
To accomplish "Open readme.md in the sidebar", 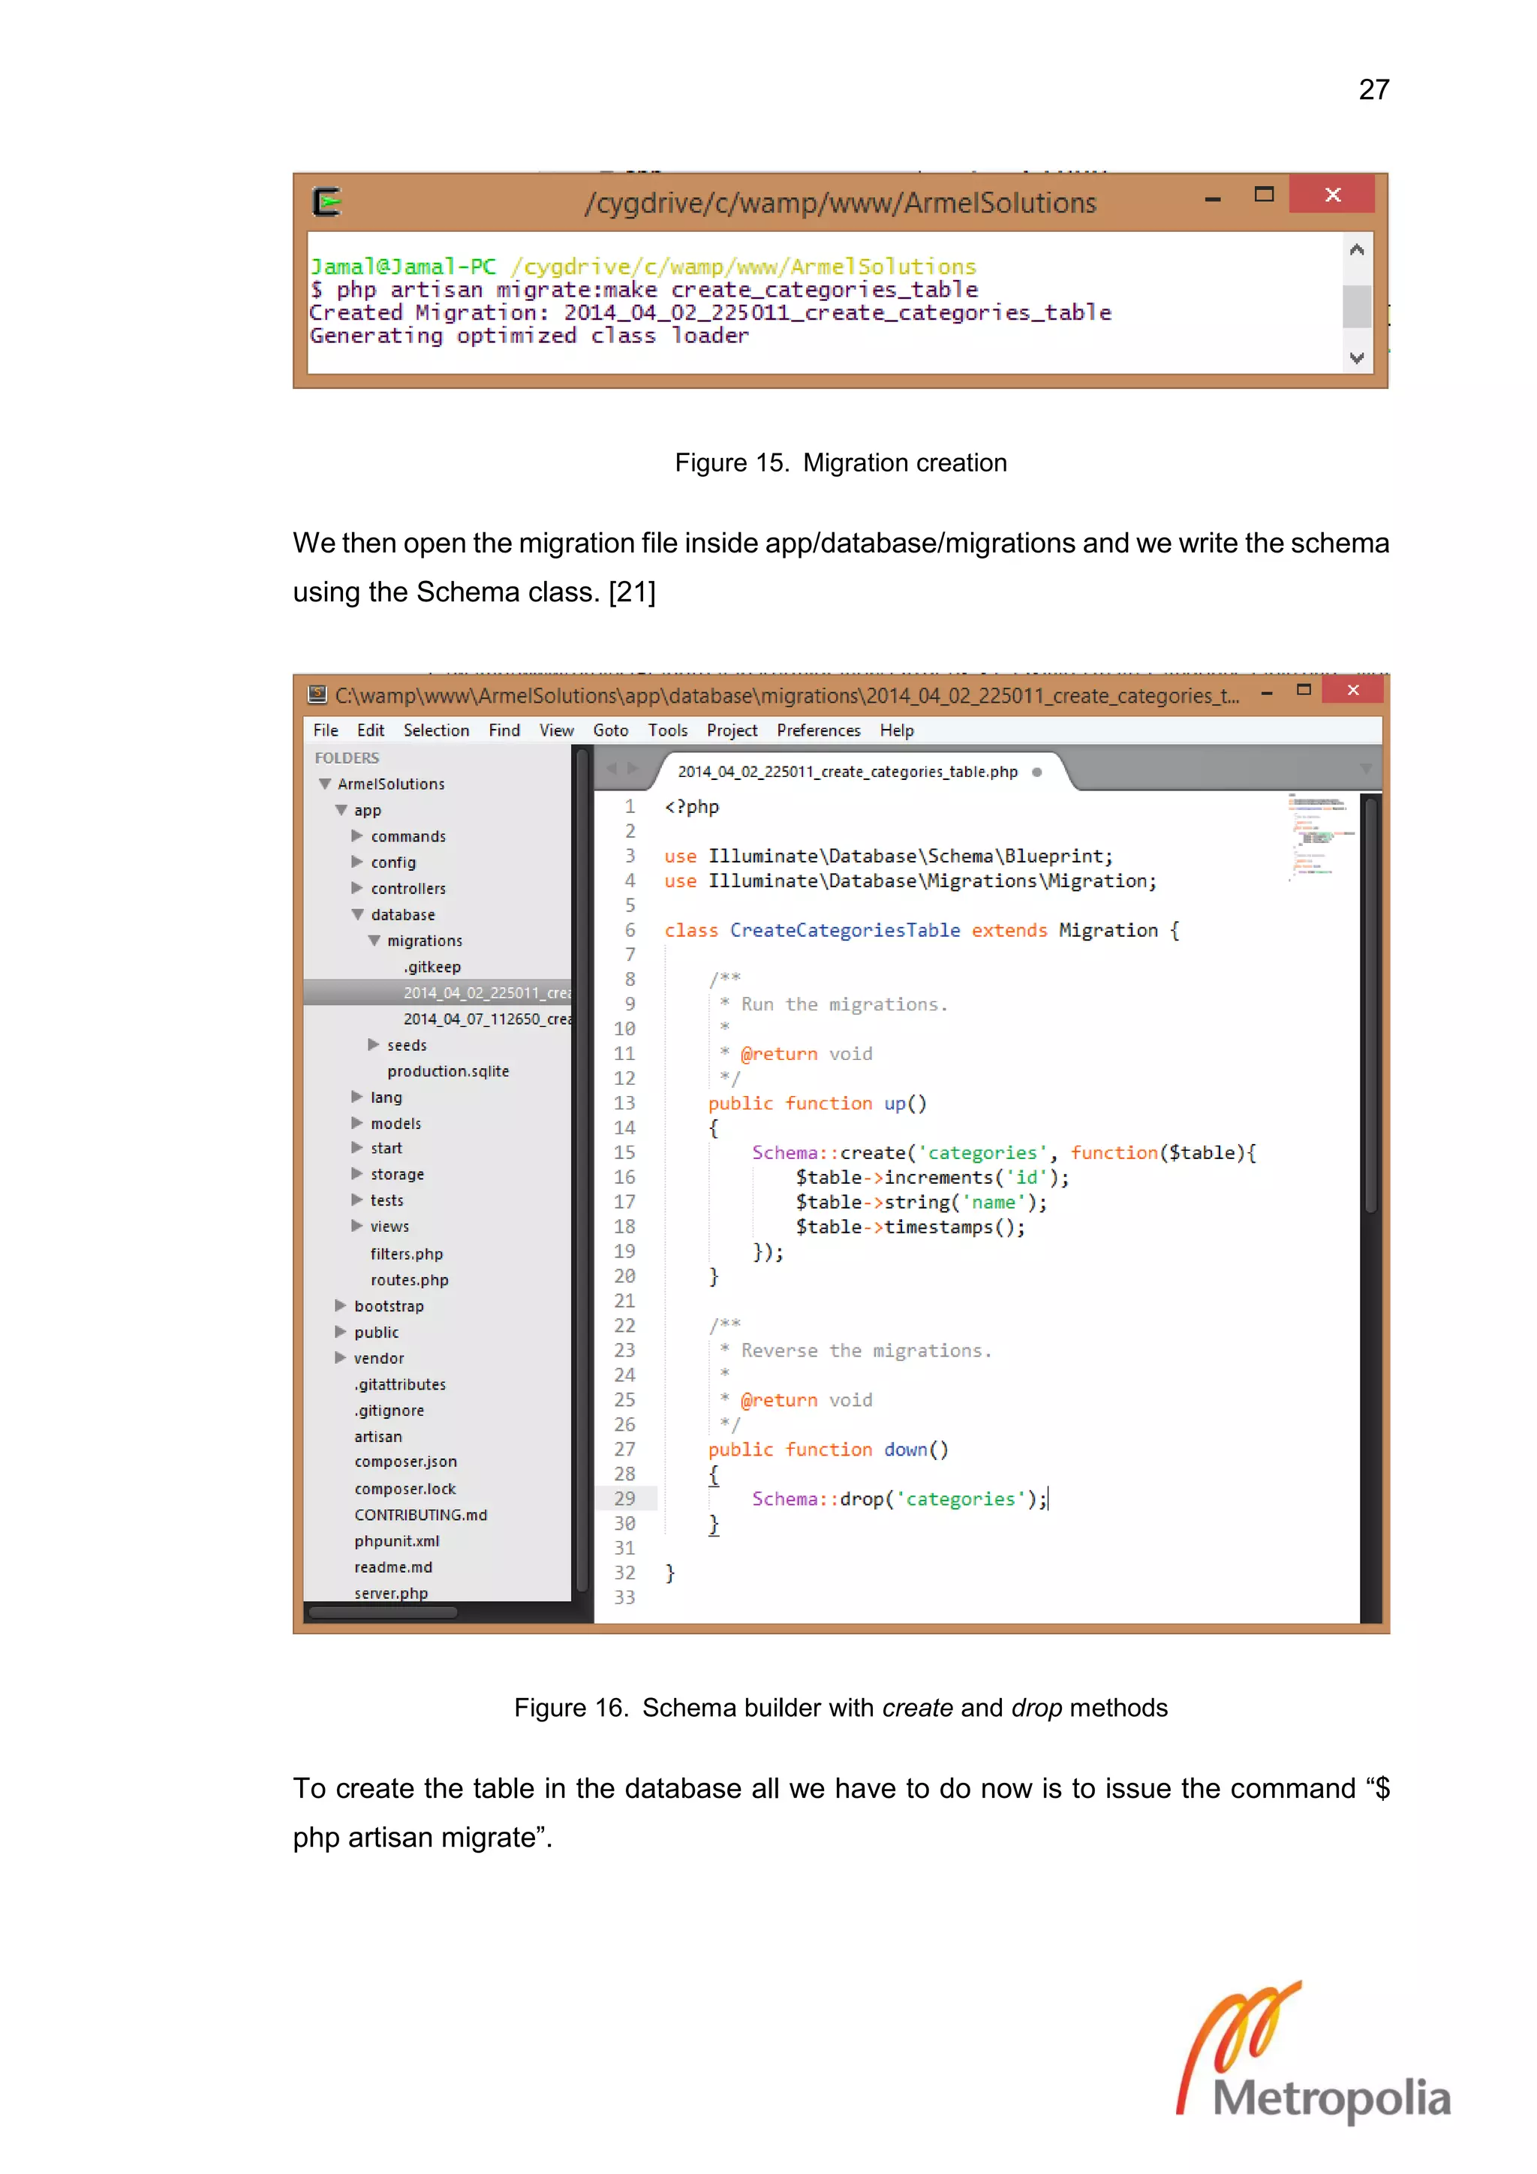I will tap(393, 1567).
